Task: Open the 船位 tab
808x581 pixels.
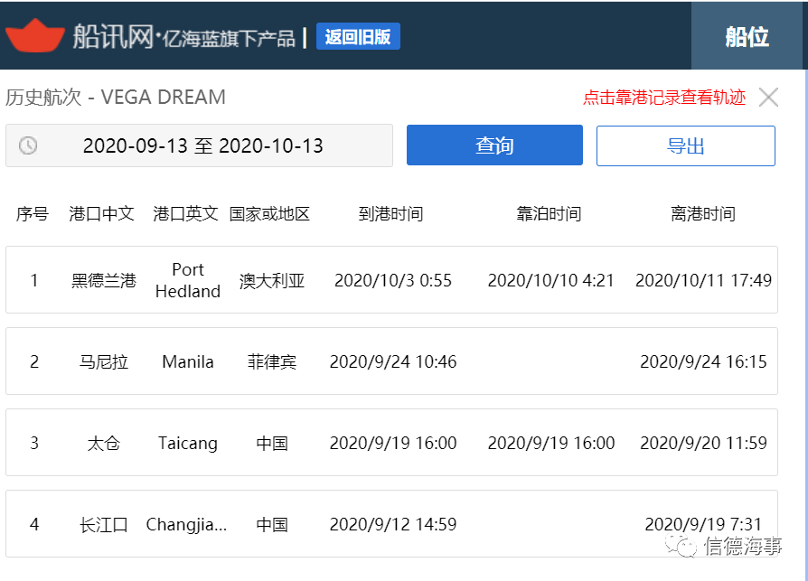Action: click(747, 36)
